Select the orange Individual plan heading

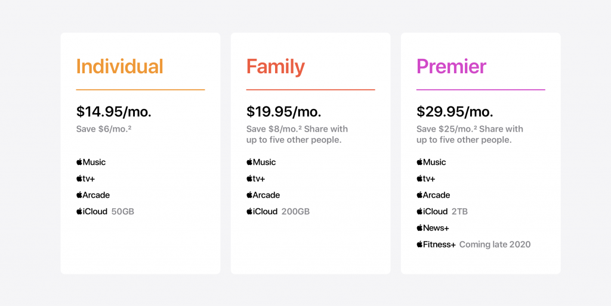[x=119, y=67]
